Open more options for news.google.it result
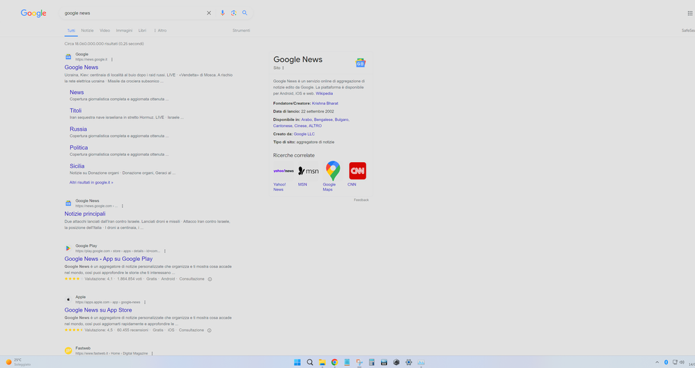Screen dimensions: 695x368 (112, 60)
